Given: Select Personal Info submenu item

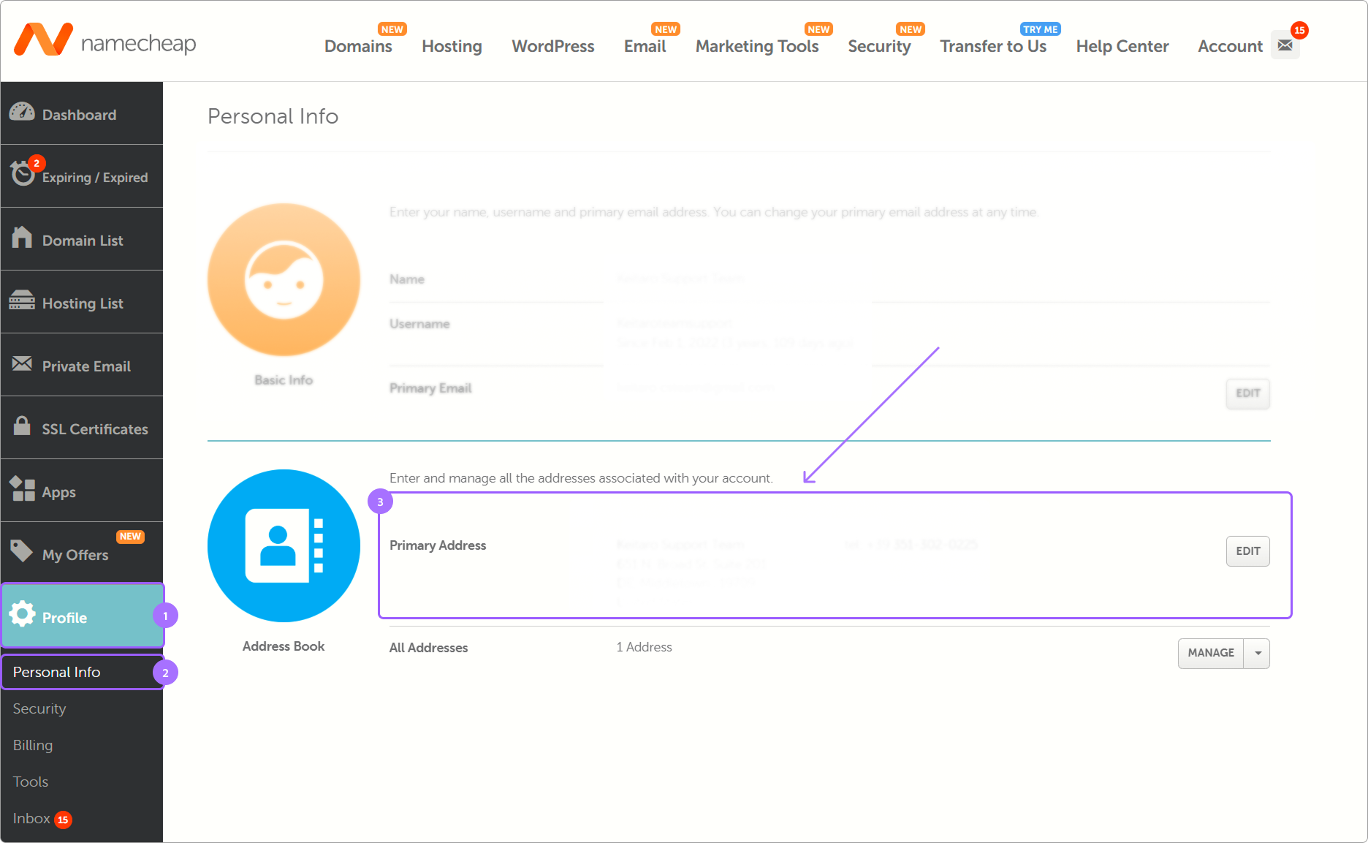Looking at the screenshot, I should (83, 672).
